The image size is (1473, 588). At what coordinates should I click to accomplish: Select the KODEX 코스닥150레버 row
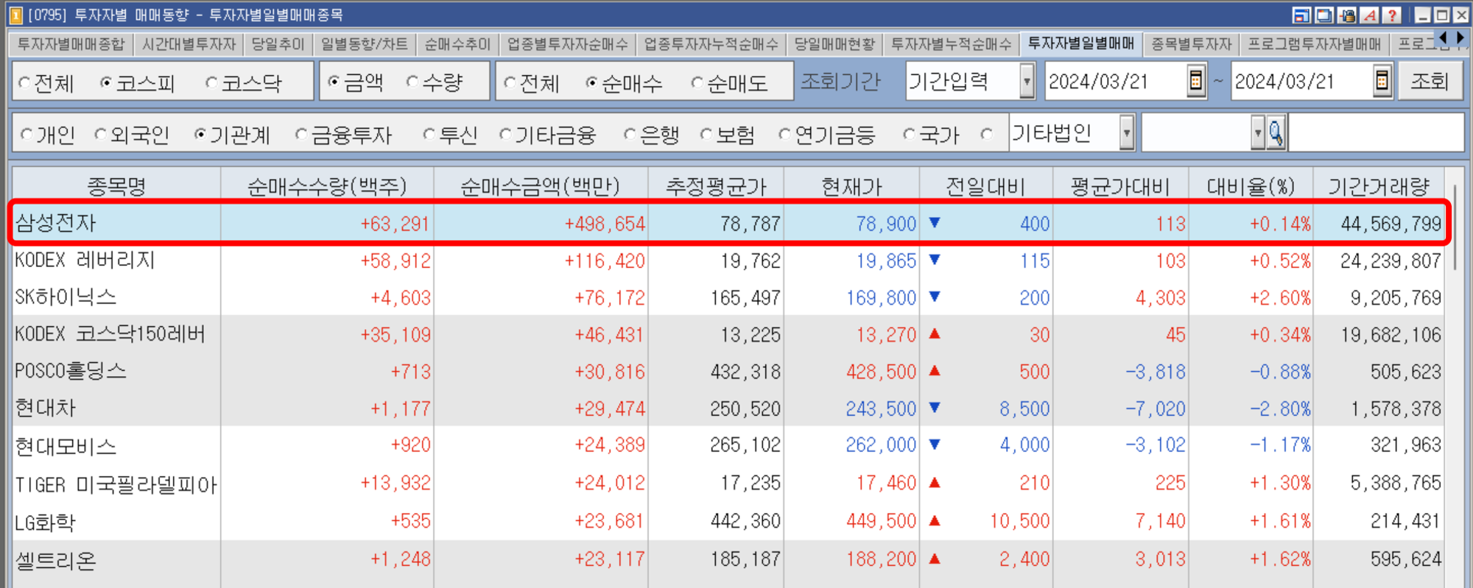(728, 335)
